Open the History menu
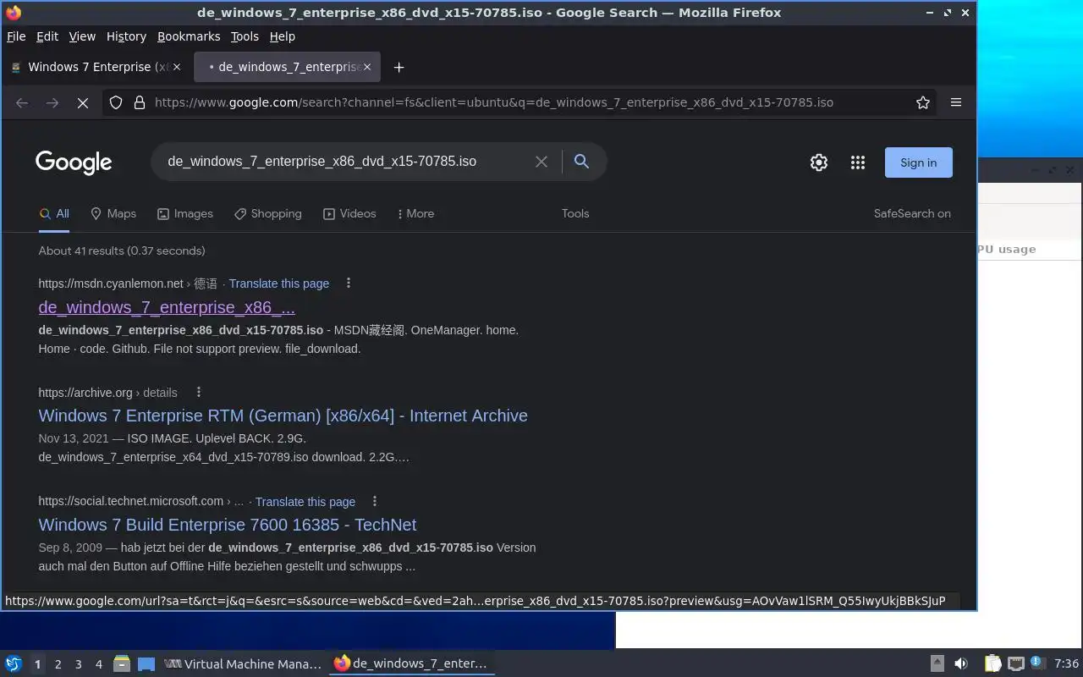 coord(126,36)
